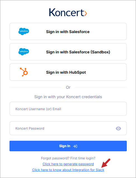This screenshot has height=178, width=136.
Task: Click the arrow icon inside Sign In button
Action: click(x=75, y=146)
